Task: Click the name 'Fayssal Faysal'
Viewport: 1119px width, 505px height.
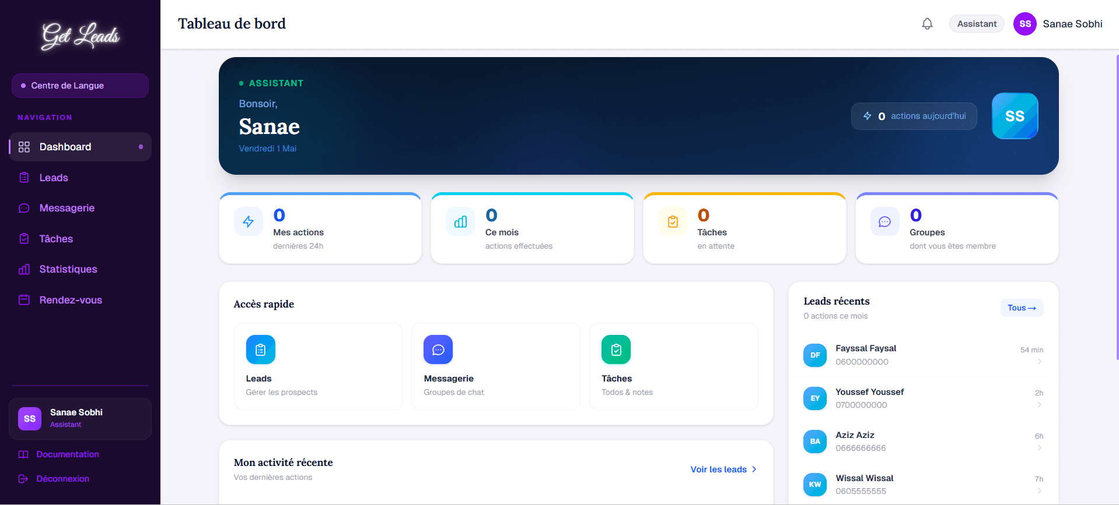Action: tap(866, 348)
